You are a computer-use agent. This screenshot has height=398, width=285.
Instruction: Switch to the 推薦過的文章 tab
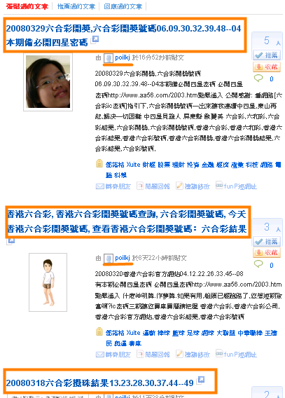pos(76,6)
